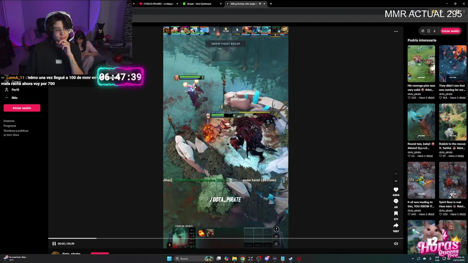Like the video with the heart icon

(x=396, y=190)
